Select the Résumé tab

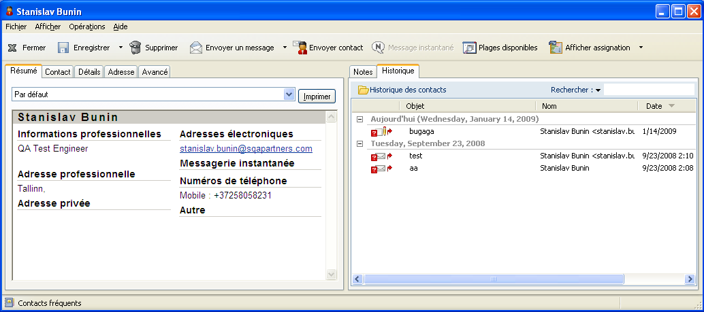click(x=24, y=71)
